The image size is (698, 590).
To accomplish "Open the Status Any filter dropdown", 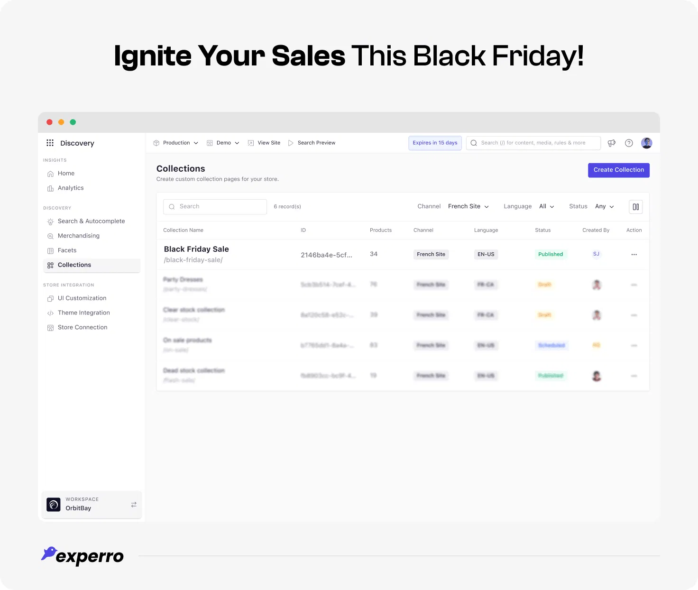I will click(604, 206).
